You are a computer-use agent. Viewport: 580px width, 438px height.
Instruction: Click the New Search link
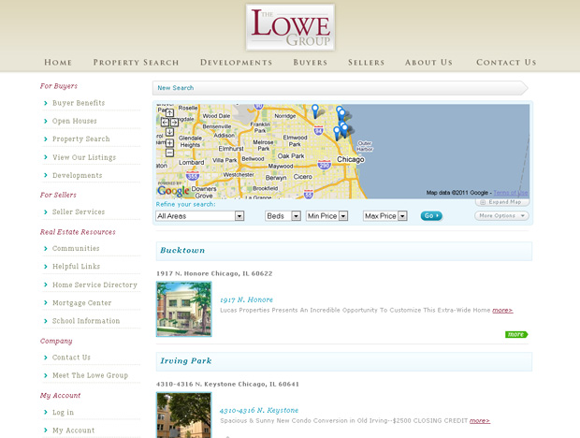(x=175, y=88)
